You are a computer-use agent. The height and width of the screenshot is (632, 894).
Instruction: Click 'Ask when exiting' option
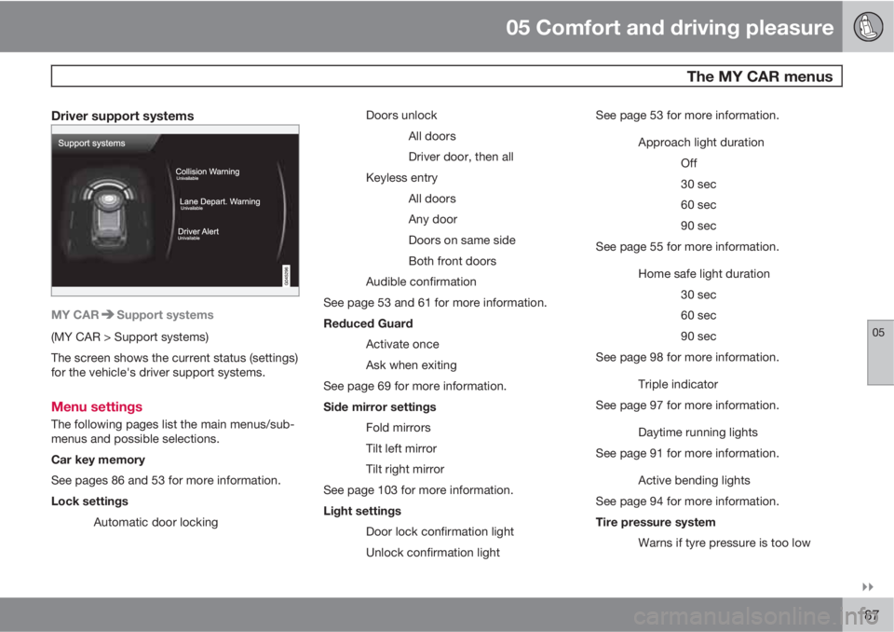click(411, 364)
